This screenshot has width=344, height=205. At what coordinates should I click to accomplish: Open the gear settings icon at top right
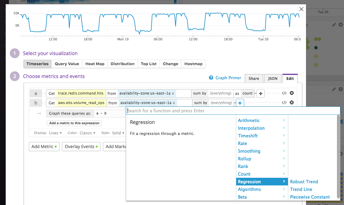pyautogui.click(x=341, y=25)
